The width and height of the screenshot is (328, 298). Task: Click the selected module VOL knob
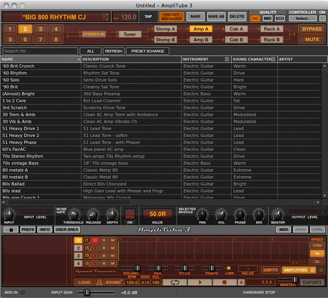(x=221, y=214)
